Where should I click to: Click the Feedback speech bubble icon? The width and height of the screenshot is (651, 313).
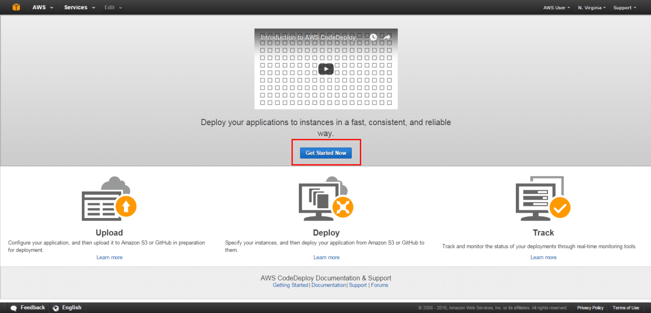coord(14,308)
